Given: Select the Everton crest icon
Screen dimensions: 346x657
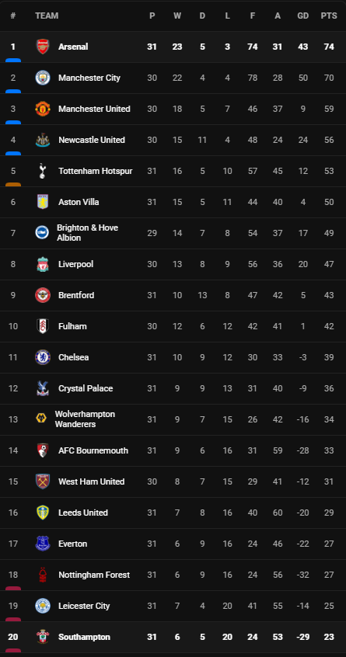Looking at the screenshot, I should tap(42, 544).
